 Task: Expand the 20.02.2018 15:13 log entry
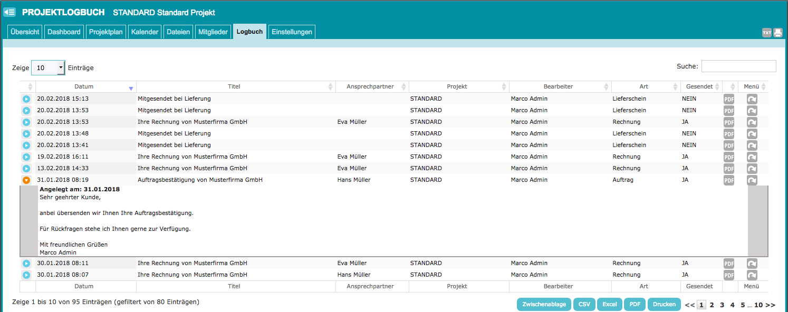point(26,99)
